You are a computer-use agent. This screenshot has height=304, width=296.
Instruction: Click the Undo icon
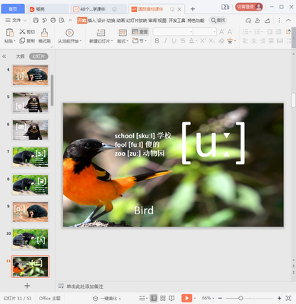(45, 21)
